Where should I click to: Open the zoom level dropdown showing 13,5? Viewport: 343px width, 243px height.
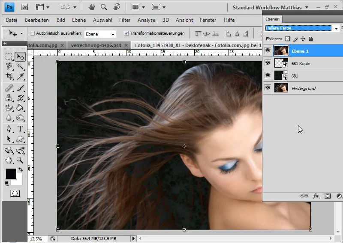(x=75, y=7)
